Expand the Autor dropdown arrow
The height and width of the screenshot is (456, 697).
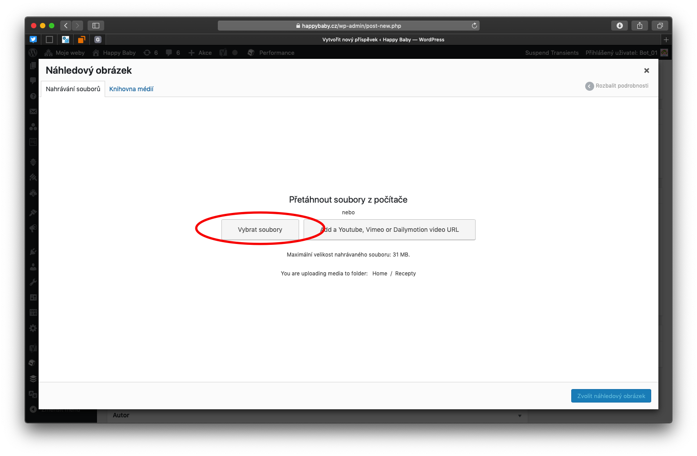pyautogui.click(x=520, y=416)
